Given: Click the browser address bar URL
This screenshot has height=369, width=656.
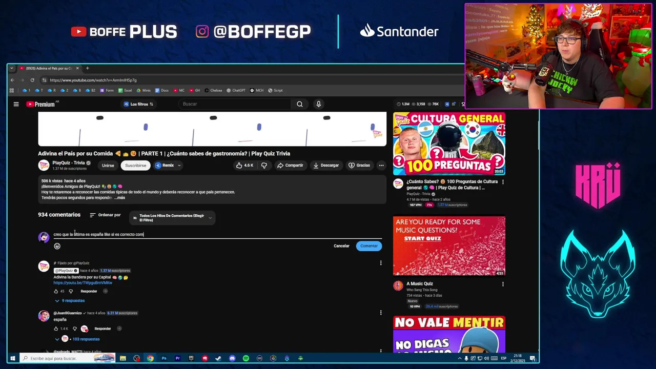Looking at the screenshot, I should (x=93, y=80).
